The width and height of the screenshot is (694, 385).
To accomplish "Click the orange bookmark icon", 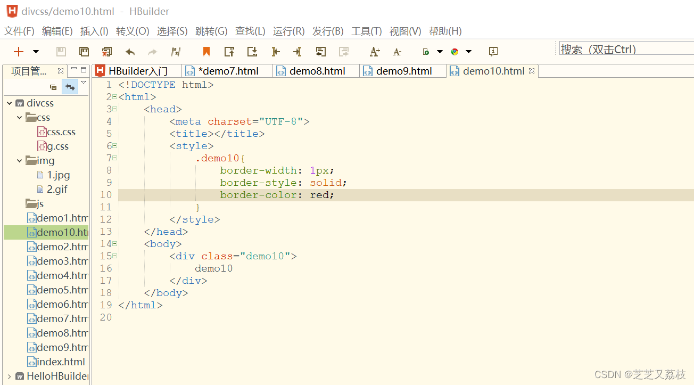I will pos(206,52).
